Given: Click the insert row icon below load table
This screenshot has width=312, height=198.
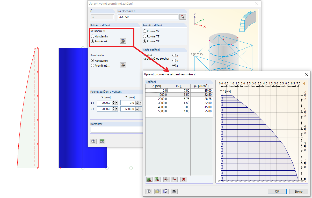Looking at the screenshot, I should pos(166,179).
